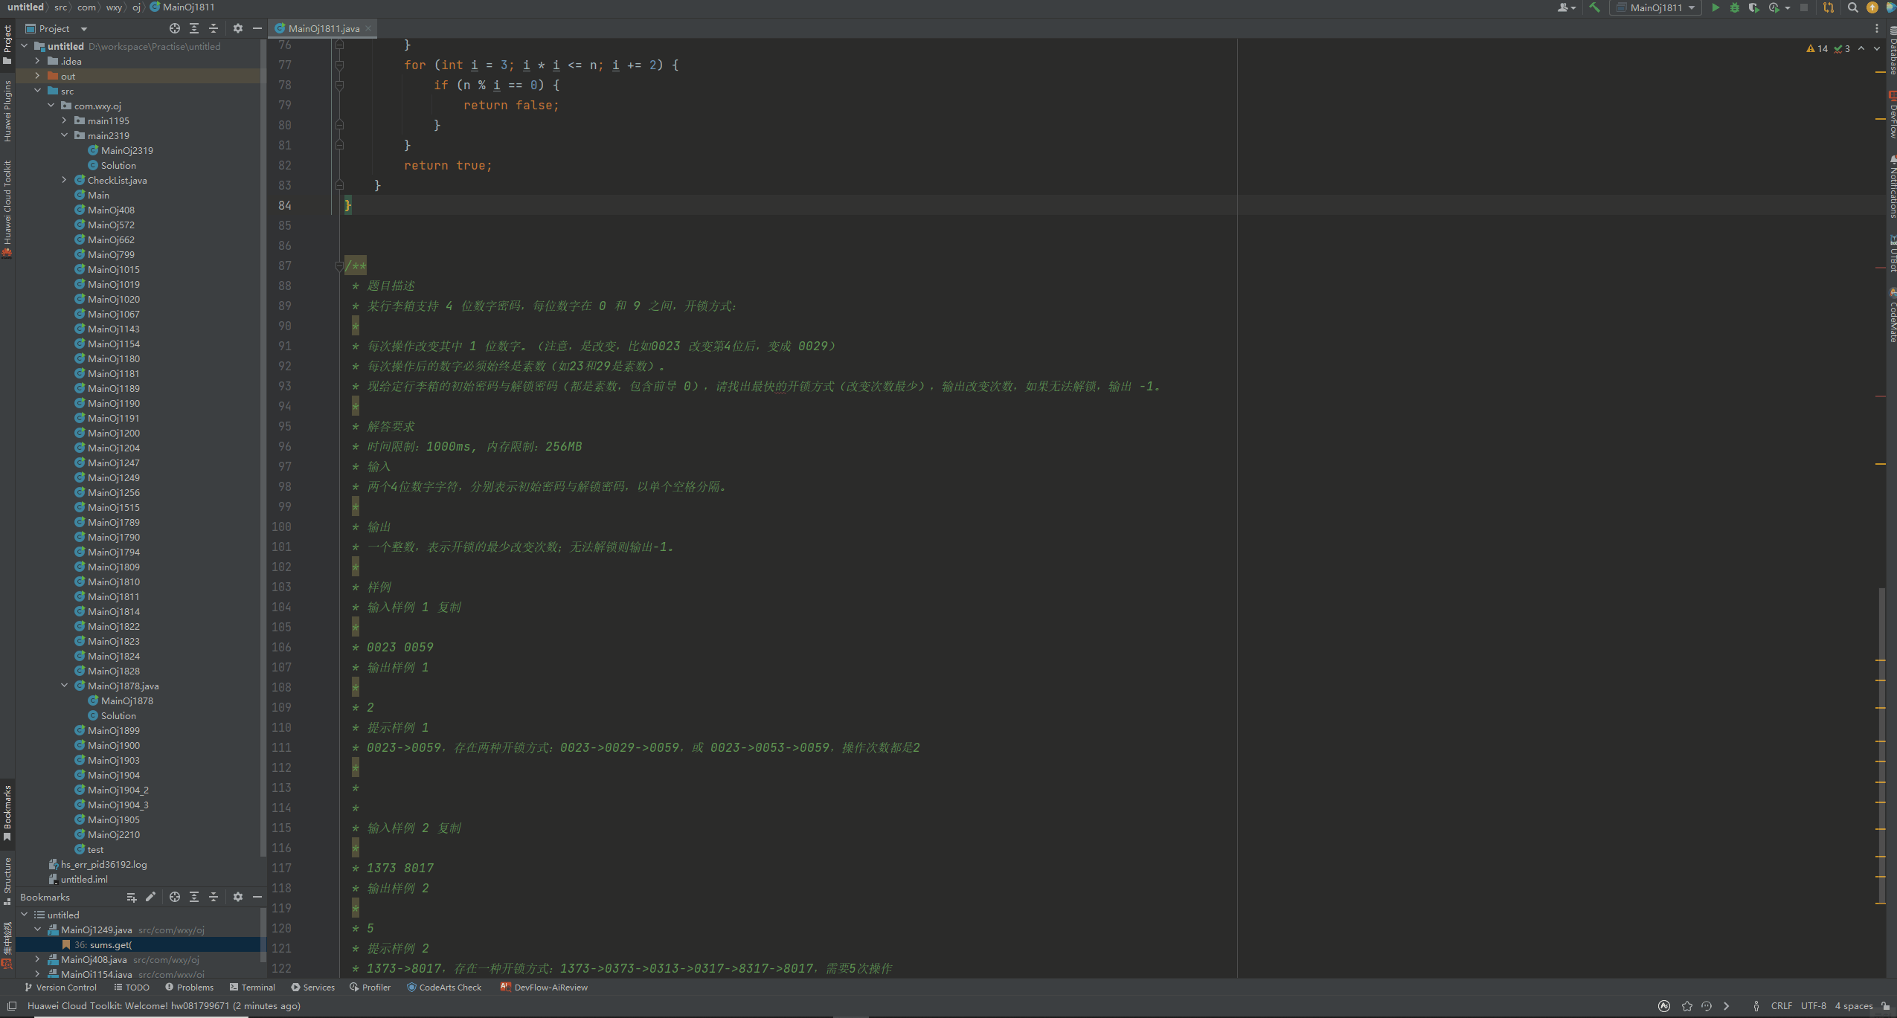
Task: Open Project panel settings gear
Action: (238, 28)
